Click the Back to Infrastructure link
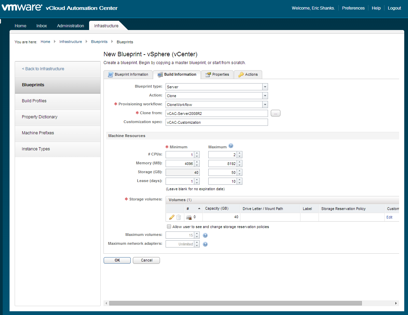Screen dimensions: 408x315 43,69
